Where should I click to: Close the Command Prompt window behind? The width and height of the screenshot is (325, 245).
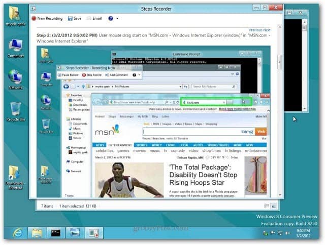click(301, 13)
